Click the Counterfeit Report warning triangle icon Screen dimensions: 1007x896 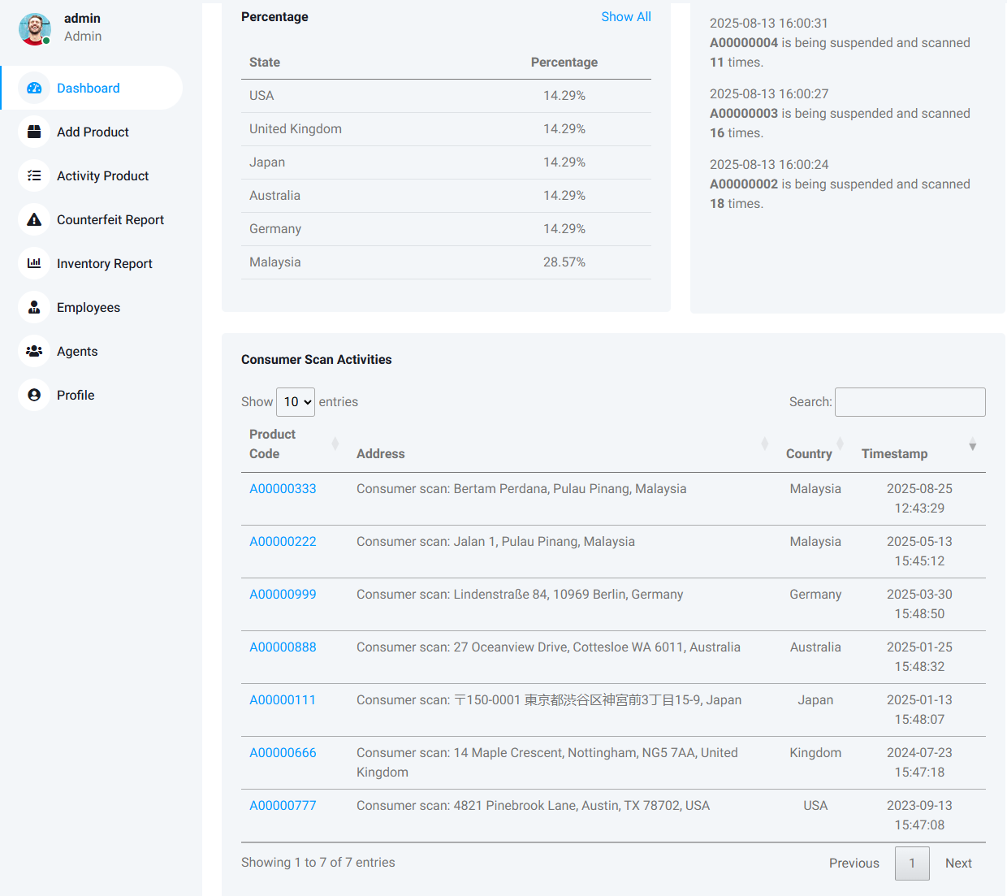pyautogui.click(x=34, y=219)
